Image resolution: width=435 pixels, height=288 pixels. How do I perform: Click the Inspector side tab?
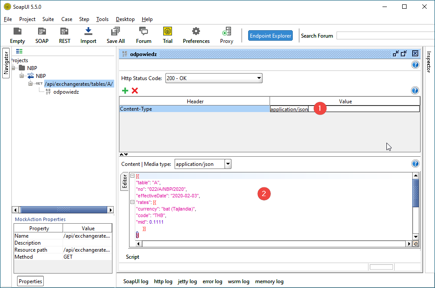429,62
